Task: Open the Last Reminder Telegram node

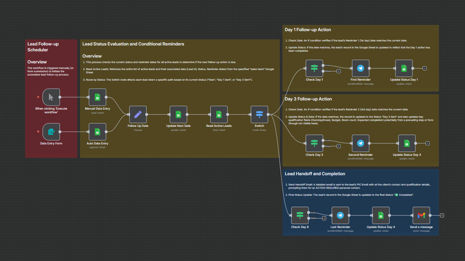Action: (x=340, y=216)
